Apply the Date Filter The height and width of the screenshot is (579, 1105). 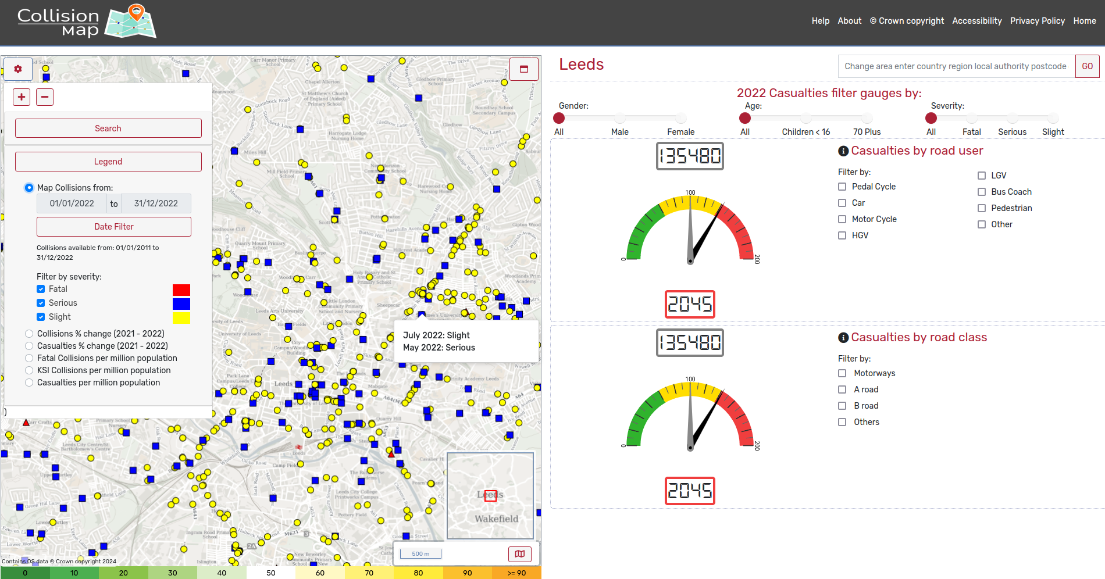click(114, 227)
